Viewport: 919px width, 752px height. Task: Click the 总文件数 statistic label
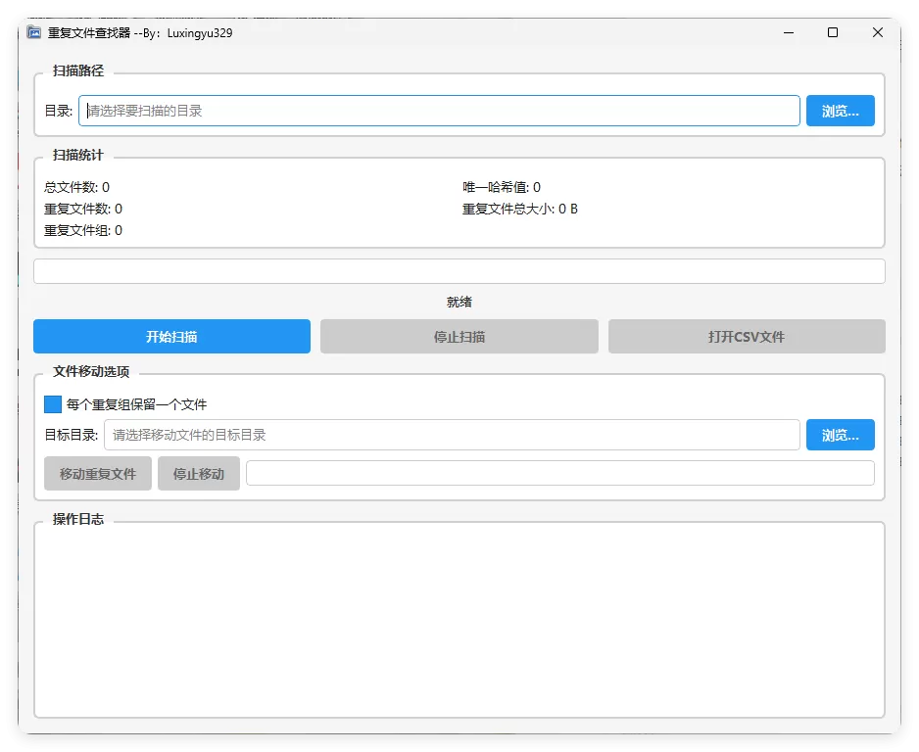(x=74, y=186)
